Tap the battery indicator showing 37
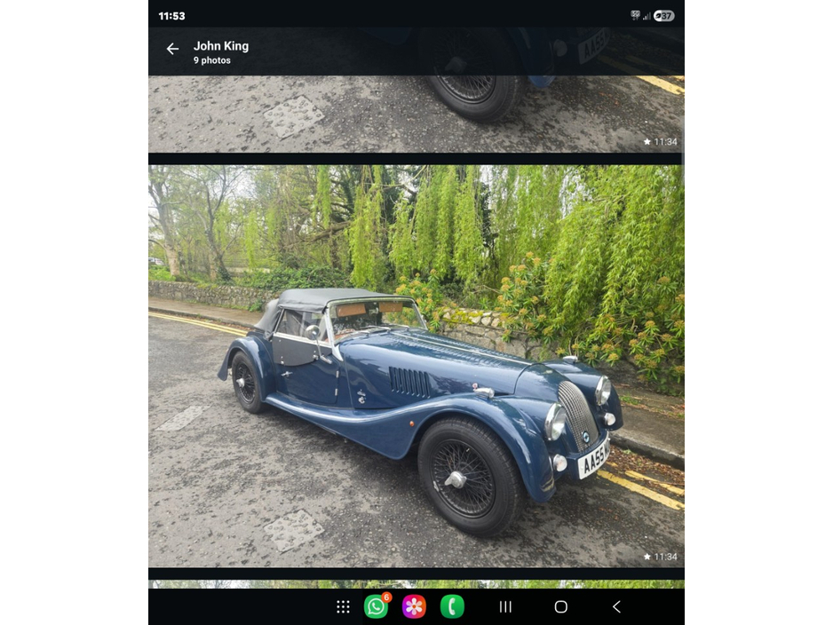The image size is (833, 625). pos(664,16)
